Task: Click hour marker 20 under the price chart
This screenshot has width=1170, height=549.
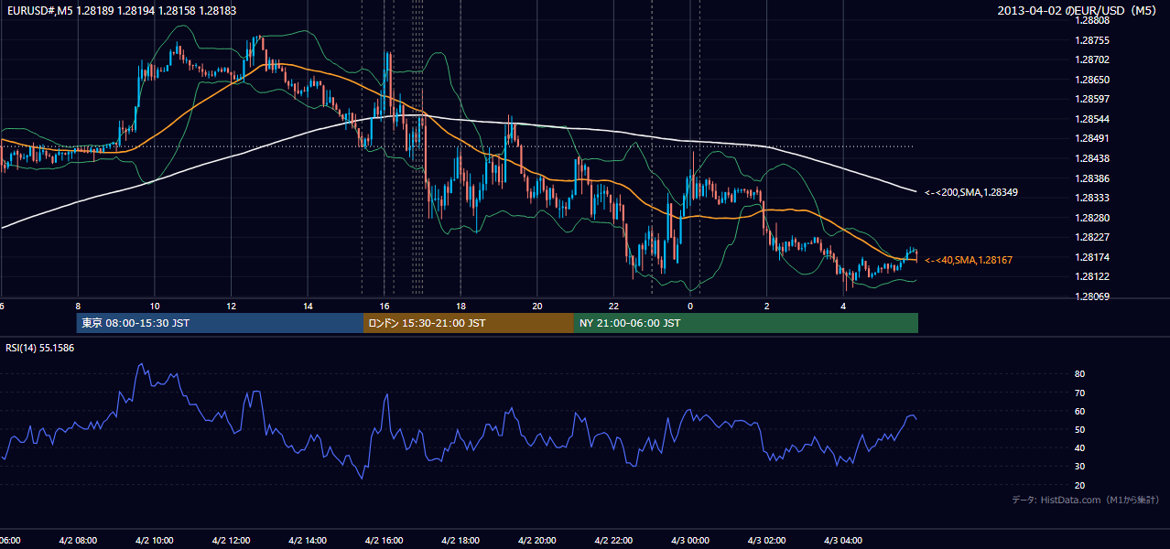Action: 537,307
